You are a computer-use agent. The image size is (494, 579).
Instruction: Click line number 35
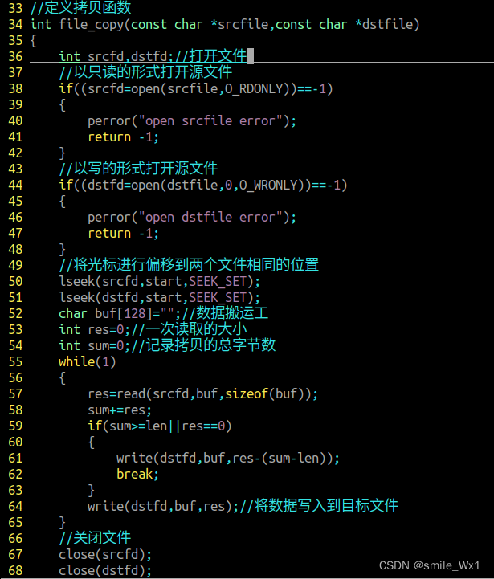(x=15, y=40)
